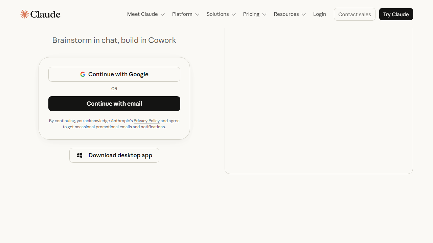Image resolution: width=433 pixels, height=243 pixels.
Task: Click the Google logo in the sign-in button
Action: coord(83,74)
